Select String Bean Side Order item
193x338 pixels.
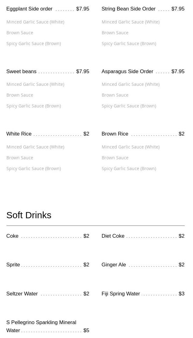[128, 9]
